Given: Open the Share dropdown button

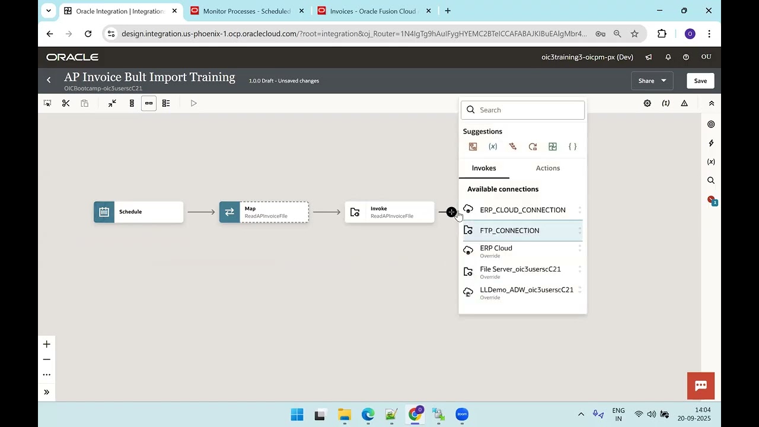Looking at the screenshot, I should 652,81.
